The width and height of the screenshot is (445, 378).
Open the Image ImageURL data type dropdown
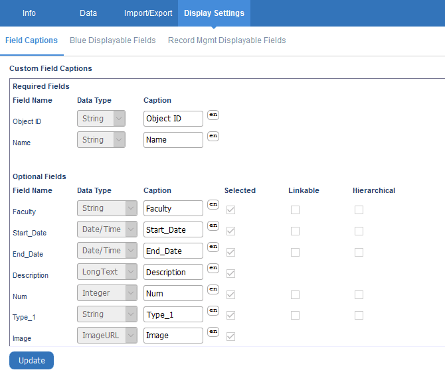pyautogui.click(x=107, y=336)
